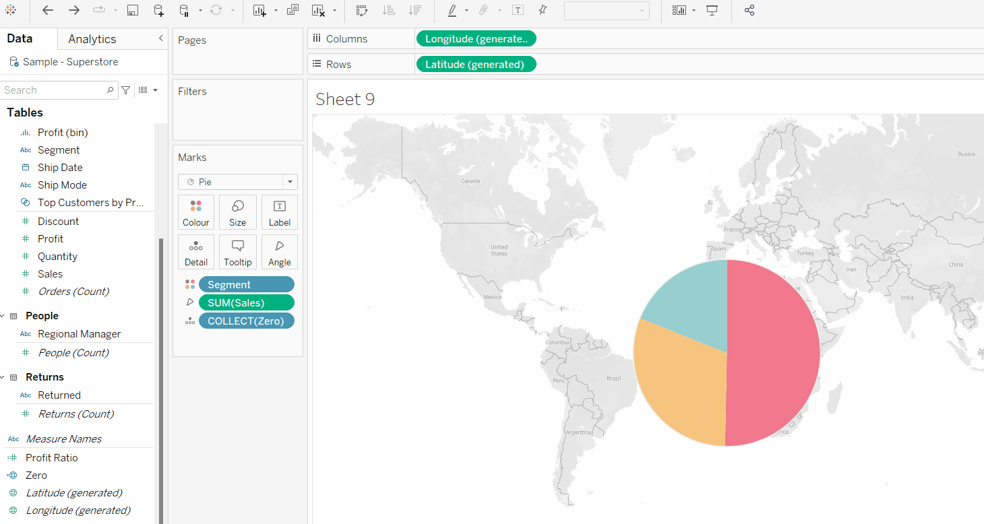Open the Clear Sheet dropdown arrow
This screenshot has width=984, height=524.
pos(334,11)
